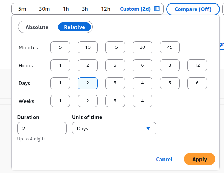Choose the 3h quick range
224x173 pixels.
85,9
